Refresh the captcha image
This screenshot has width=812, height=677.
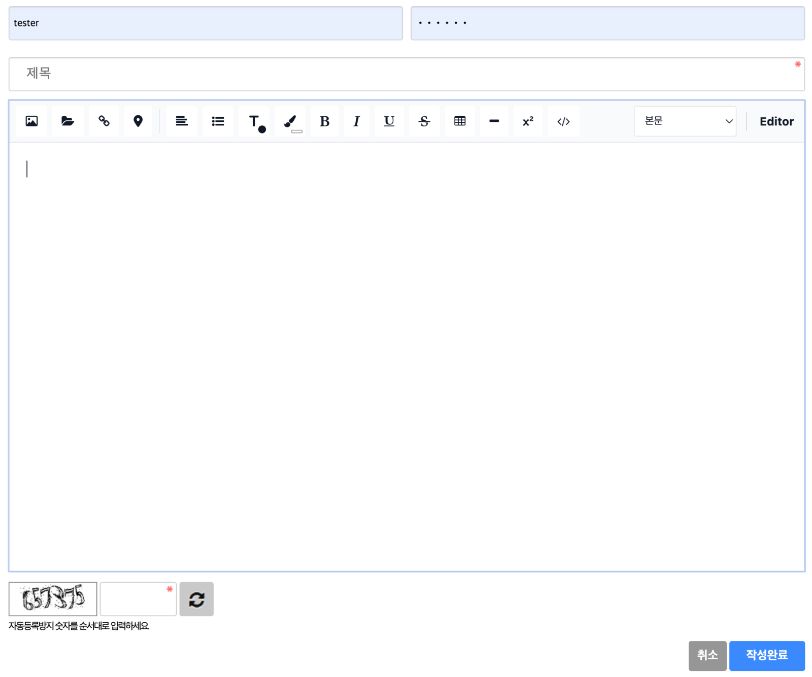pyautogui.click(x=196, y=599)
